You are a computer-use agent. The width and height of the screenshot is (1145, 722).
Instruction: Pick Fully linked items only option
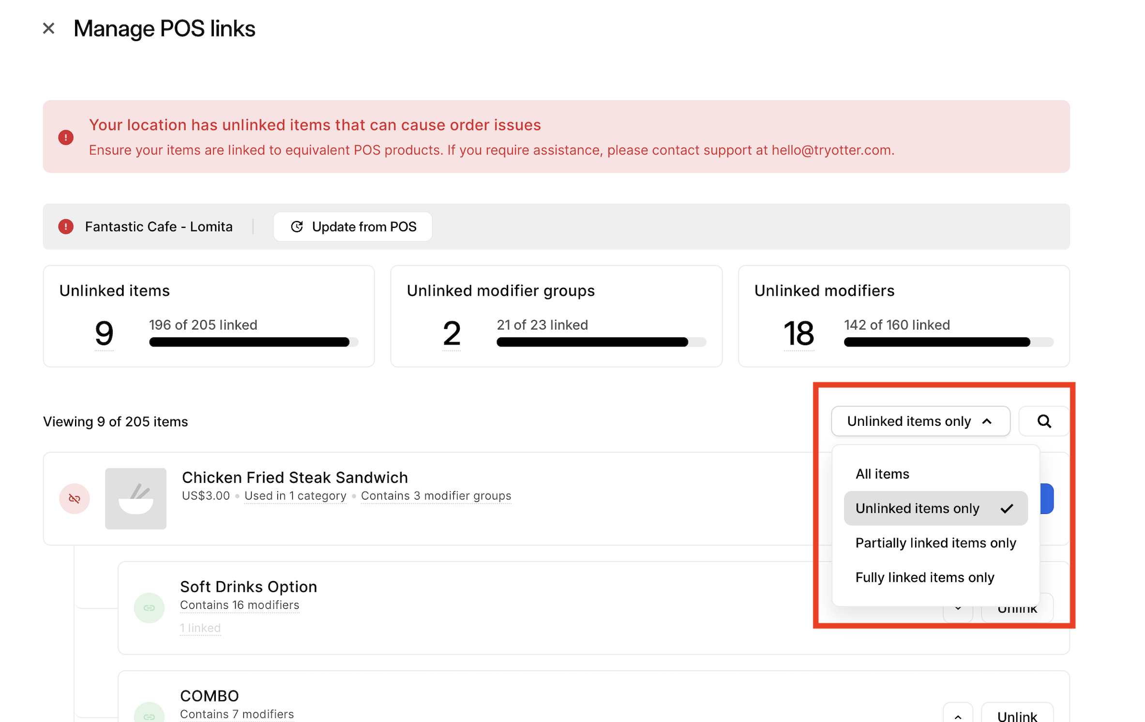[x=924, y=577]
